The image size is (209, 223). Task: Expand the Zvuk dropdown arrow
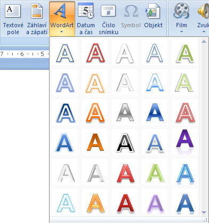pos(204,32)
